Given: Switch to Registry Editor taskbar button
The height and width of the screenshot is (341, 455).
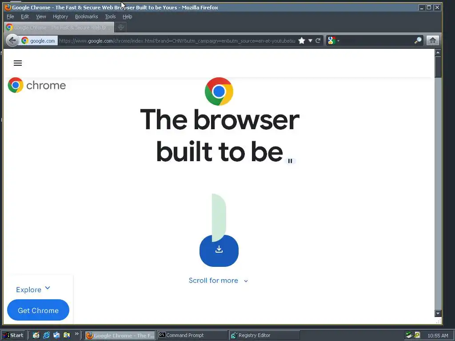Looking at the screenshot, I should 264,335.
